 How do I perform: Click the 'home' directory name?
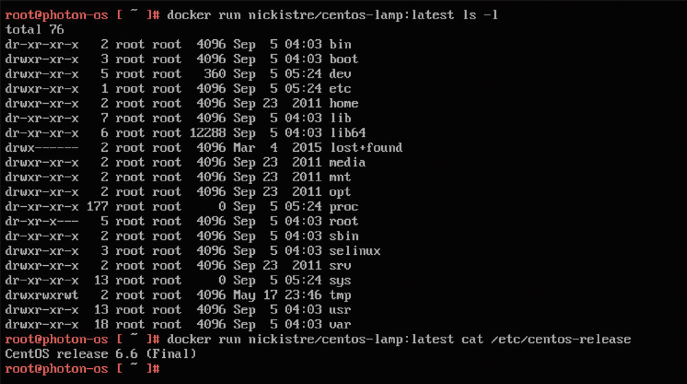pyautogui.click(x=343, y=103)
